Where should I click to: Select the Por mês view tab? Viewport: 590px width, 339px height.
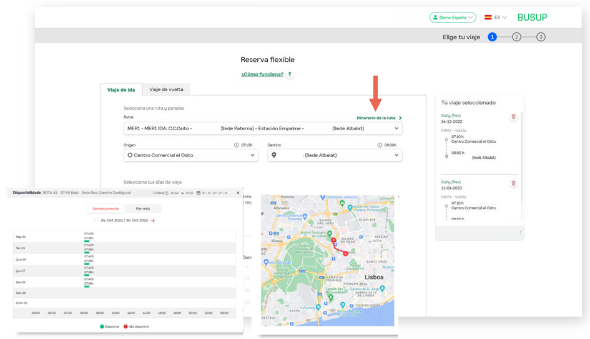pos(143,208)
